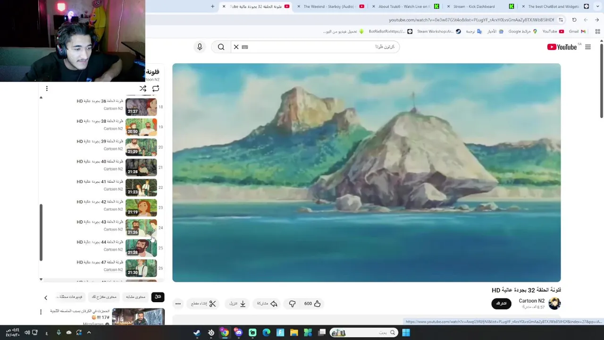Show more filter chips with the arrow
The width and height of the screenshot is (604, 340).
[46, 297]
